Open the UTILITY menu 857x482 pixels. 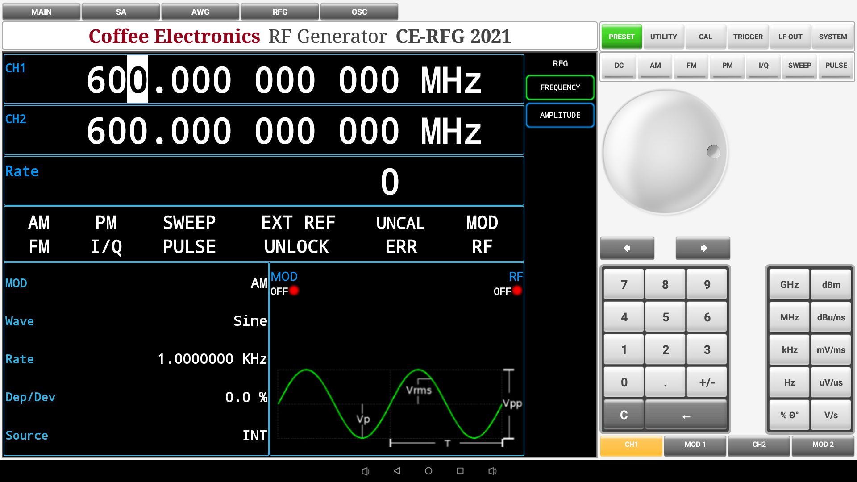[664, 37]
